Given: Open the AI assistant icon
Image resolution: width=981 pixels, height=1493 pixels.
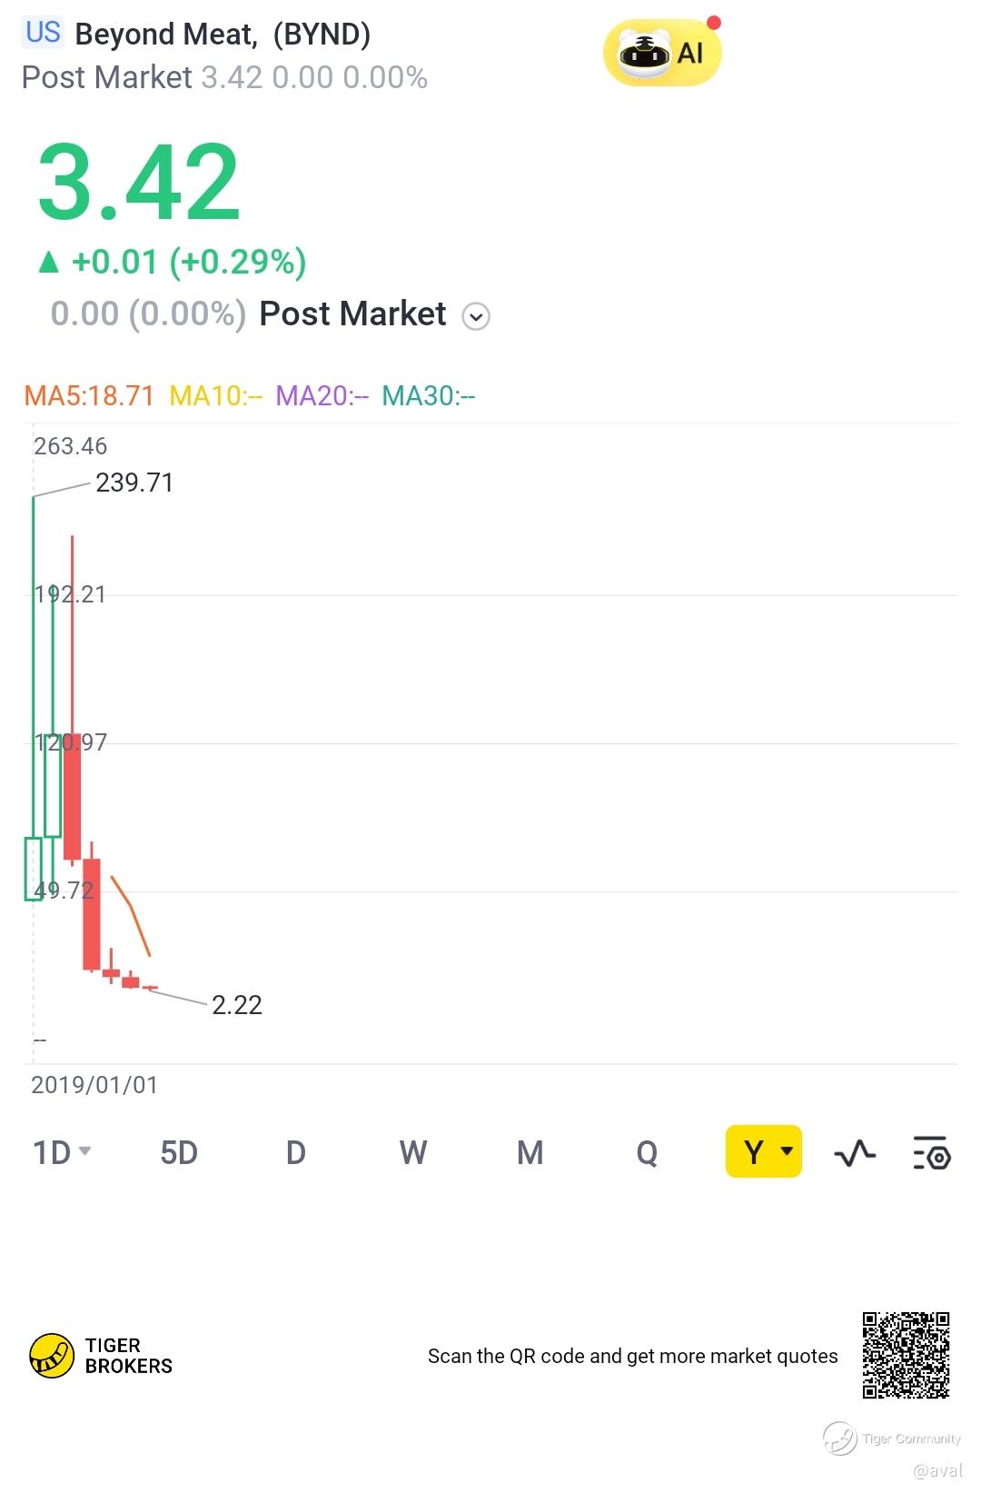Looking at the screenshot, I should [x=662, y=54].
